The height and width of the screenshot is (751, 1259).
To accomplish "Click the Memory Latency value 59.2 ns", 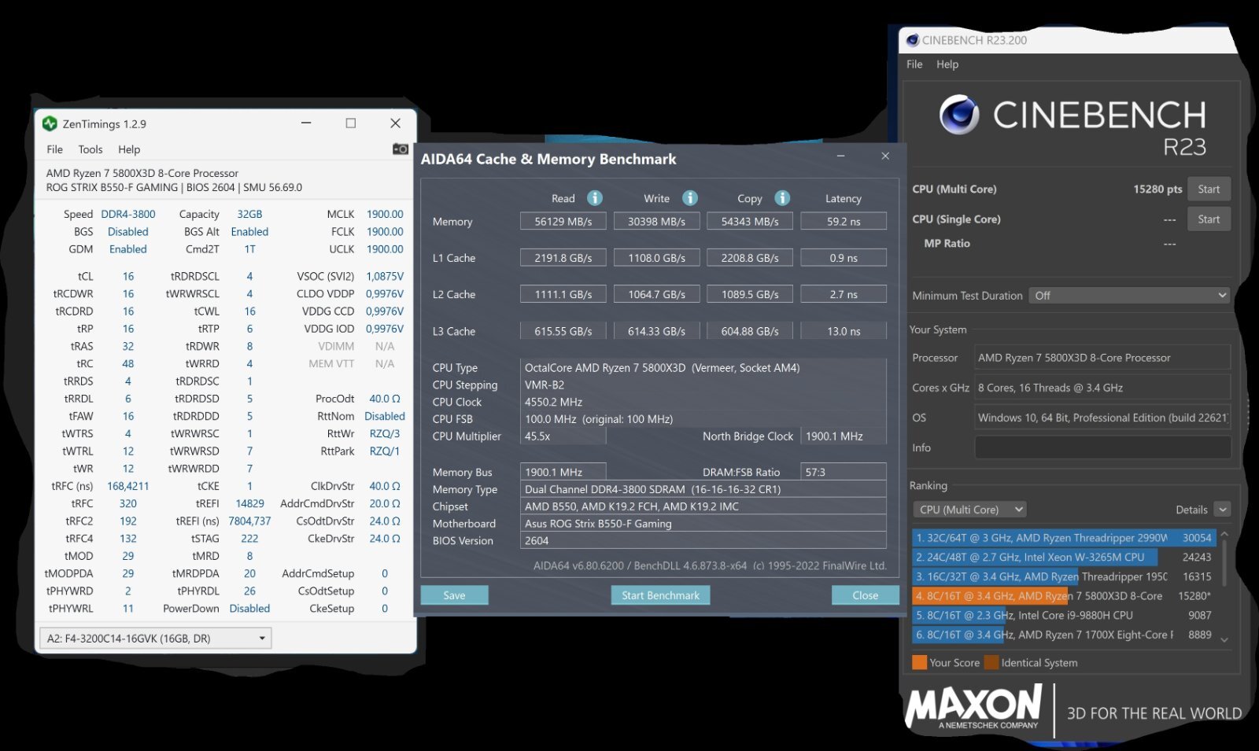I will click(x=844, y=221).
